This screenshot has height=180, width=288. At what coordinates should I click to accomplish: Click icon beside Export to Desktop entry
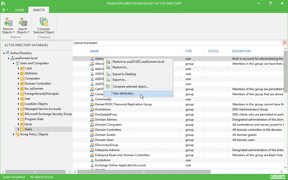click(x=108, y=74)
